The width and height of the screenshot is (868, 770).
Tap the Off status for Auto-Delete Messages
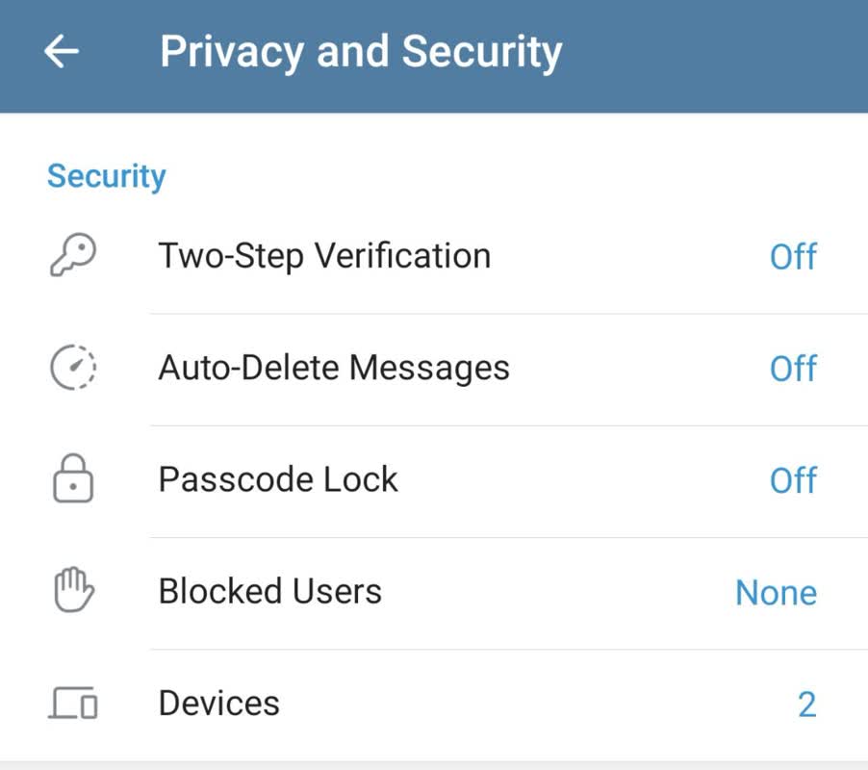tap(793, 369)
